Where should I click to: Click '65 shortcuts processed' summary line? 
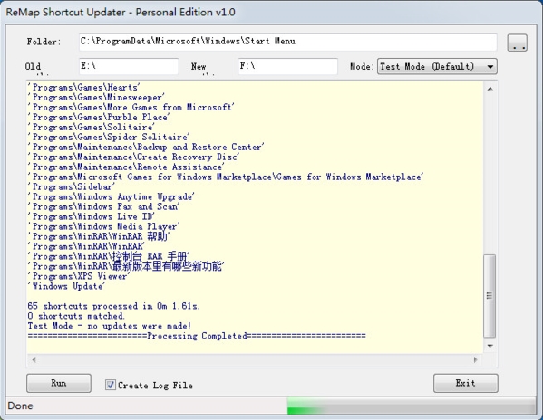(x=113, y=306)
